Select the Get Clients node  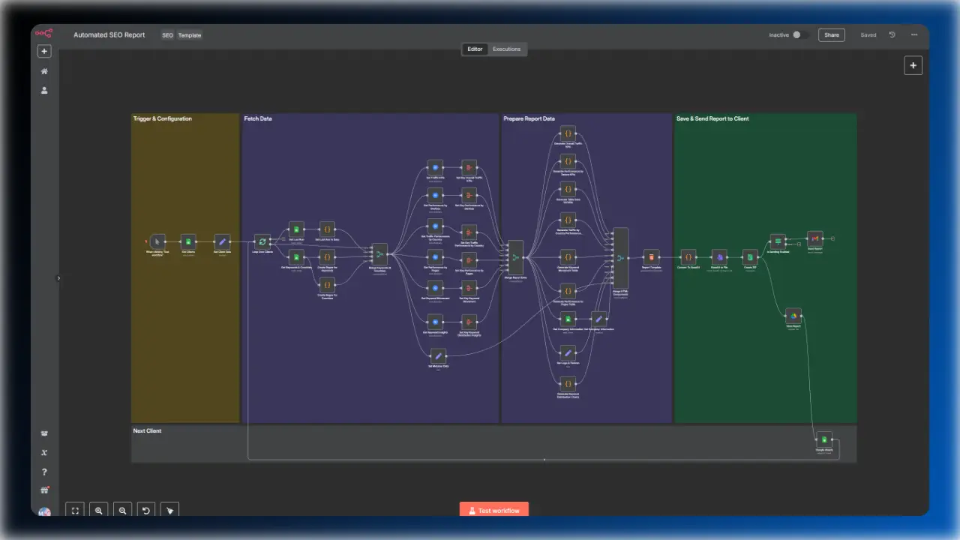point(188,241)
